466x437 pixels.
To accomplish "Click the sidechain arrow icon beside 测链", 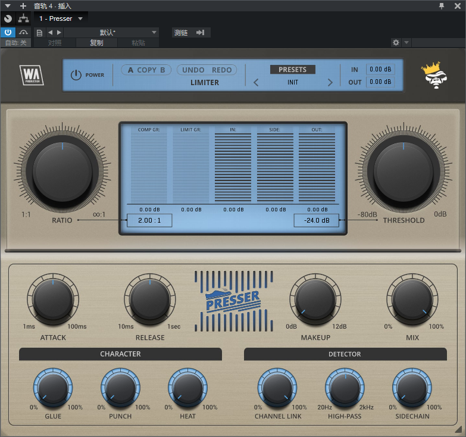I will tap(201, 32).
